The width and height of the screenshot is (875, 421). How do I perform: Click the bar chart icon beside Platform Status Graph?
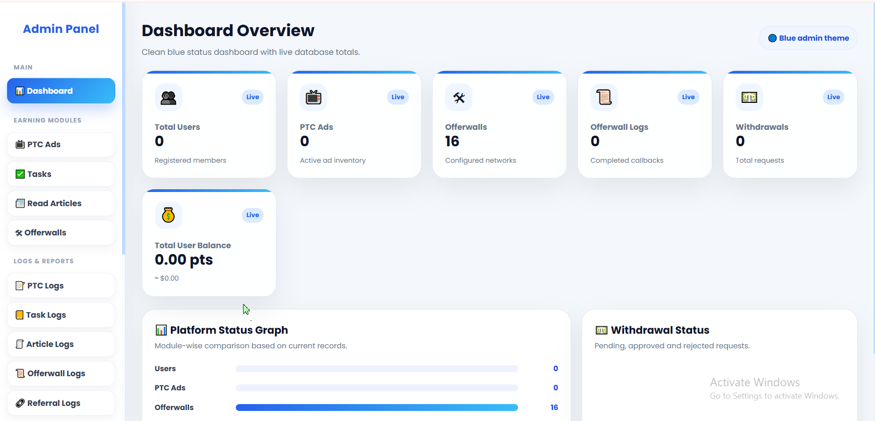pos(161,330)
